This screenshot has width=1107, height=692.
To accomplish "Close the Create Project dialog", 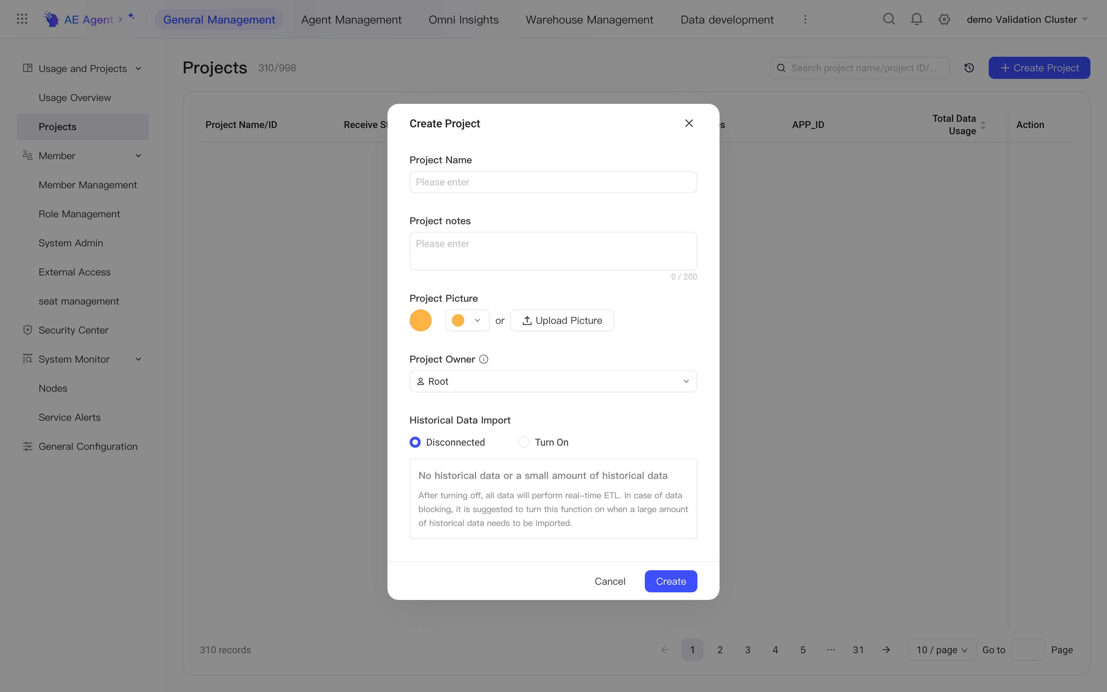I will [x=689, y=123].
